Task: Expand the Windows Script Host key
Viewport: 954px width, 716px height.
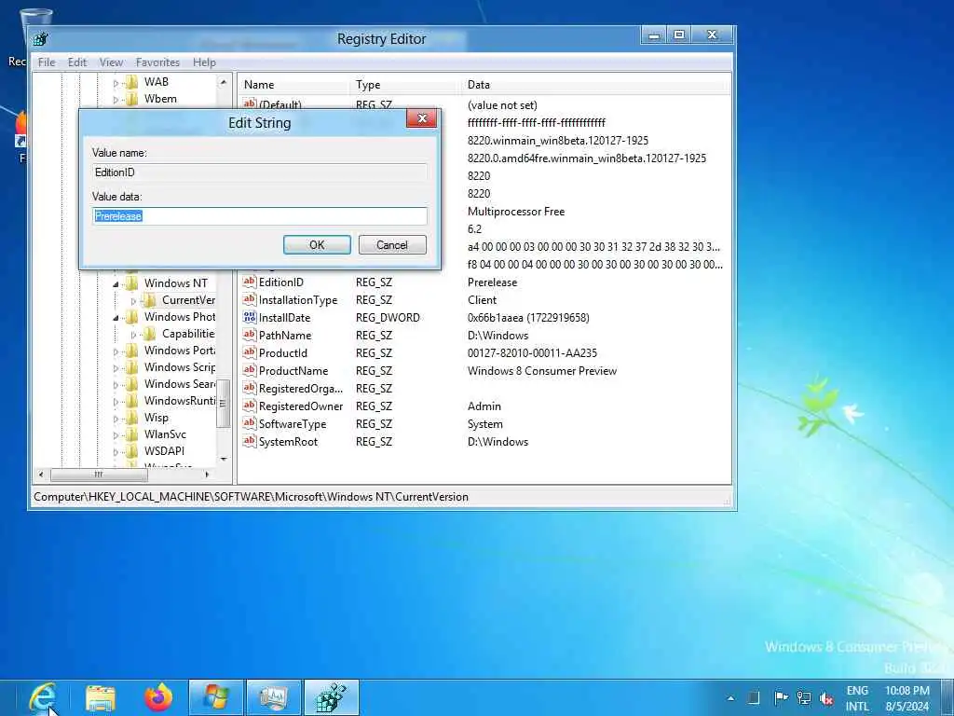Action: [116, 368]
